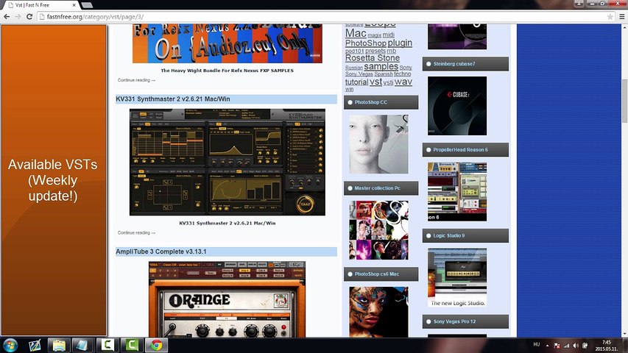Select the techno tag

[402, 74]
